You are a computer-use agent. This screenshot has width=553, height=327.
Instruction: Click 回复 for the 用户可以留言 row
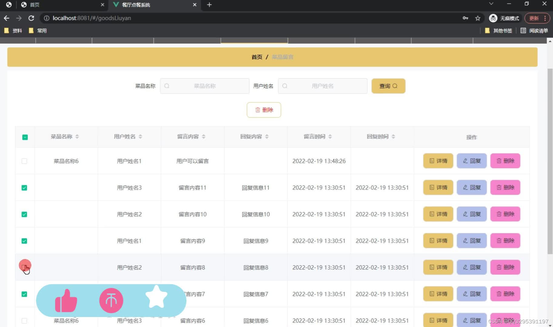coord(472,161)
